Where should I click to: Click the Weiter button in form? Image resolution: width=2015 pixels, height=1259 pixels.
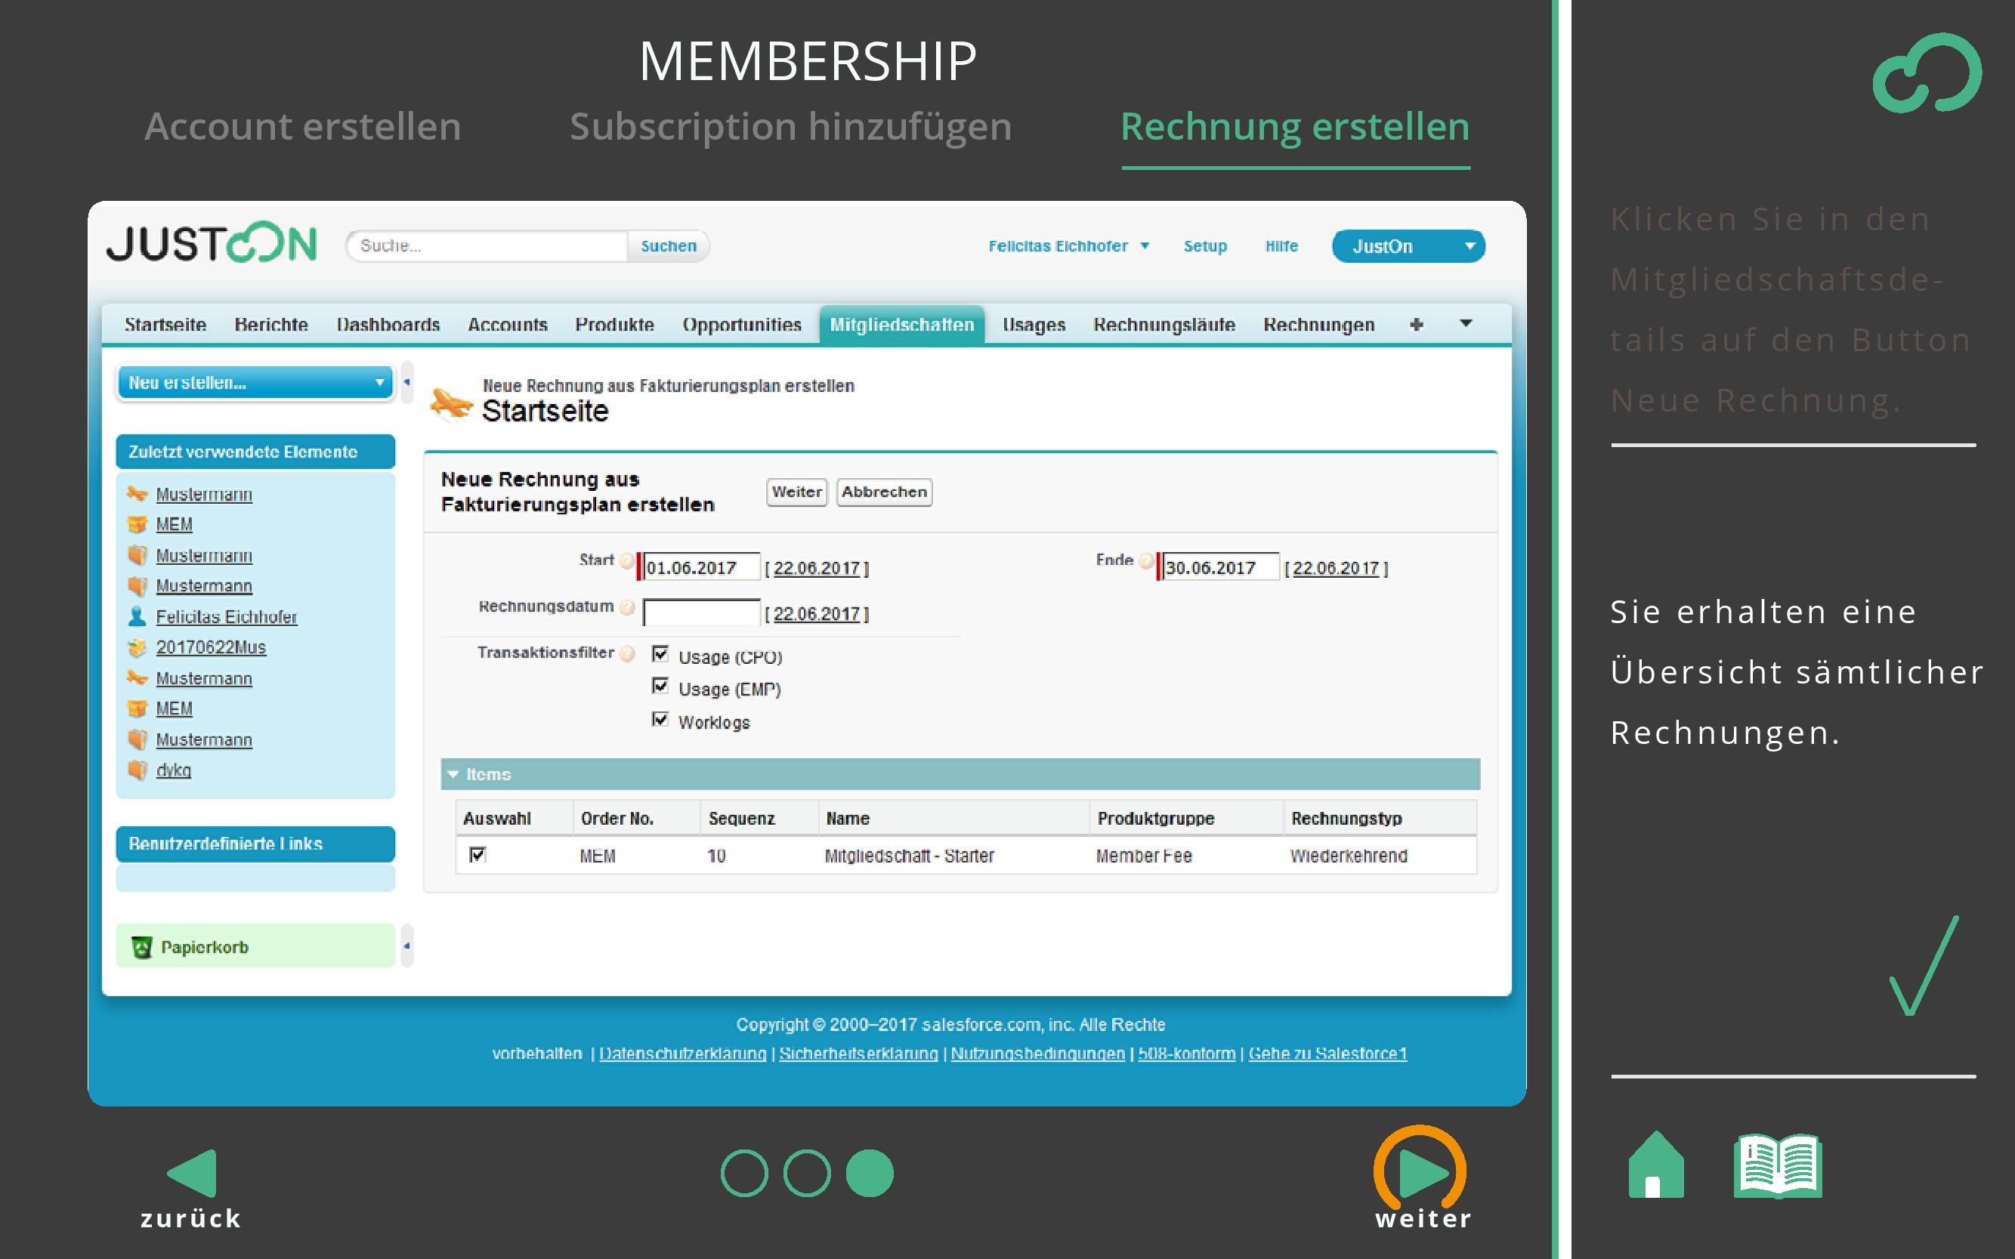click(796, 492)
